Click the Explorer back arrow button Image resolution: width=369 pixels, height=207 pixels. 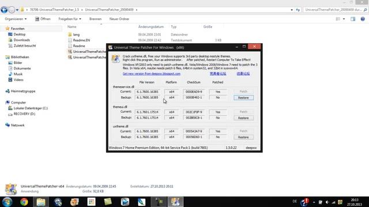[4, 10]
